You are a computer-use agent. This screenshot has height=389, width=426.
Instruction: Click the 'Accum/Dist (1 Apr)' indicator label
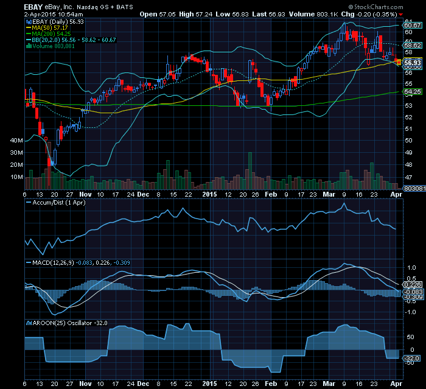coord(59,203)
